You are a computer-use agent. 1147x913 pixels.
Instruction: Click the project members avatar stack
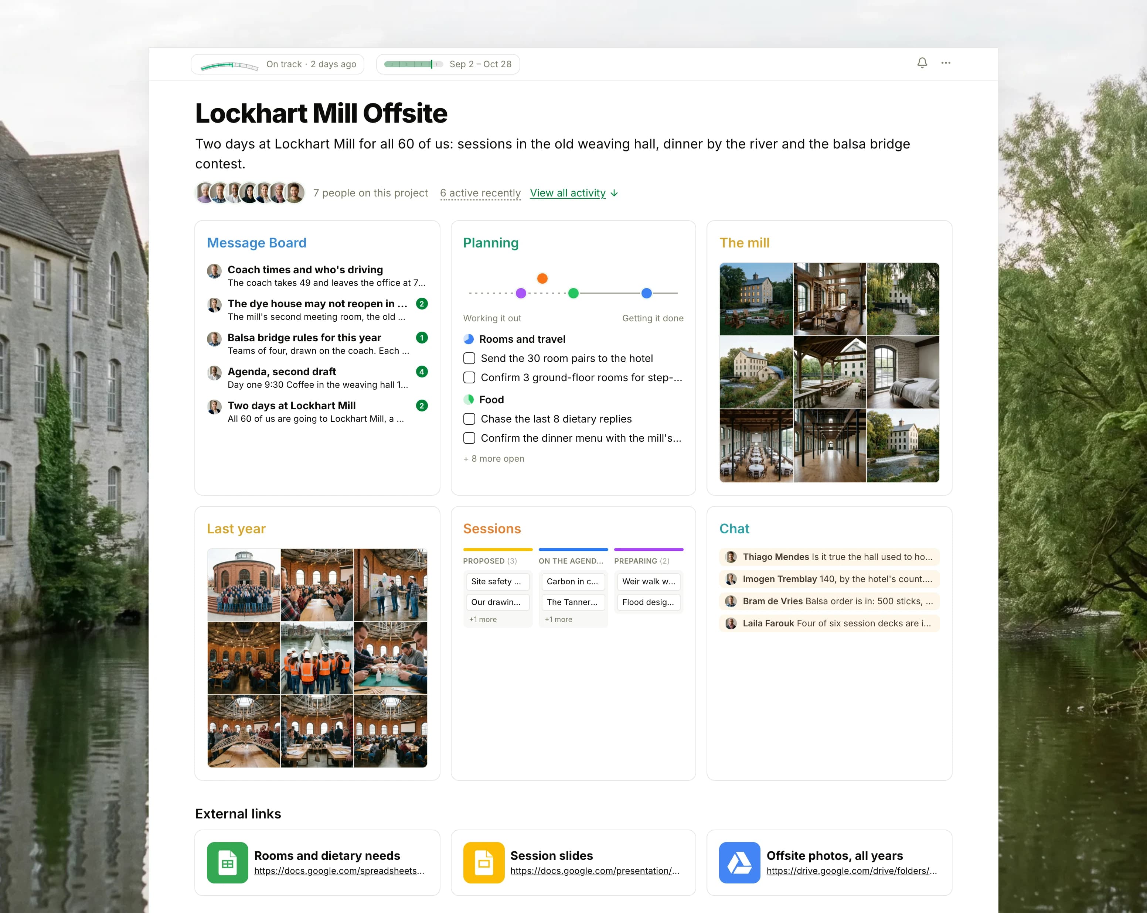pos(250,192)
